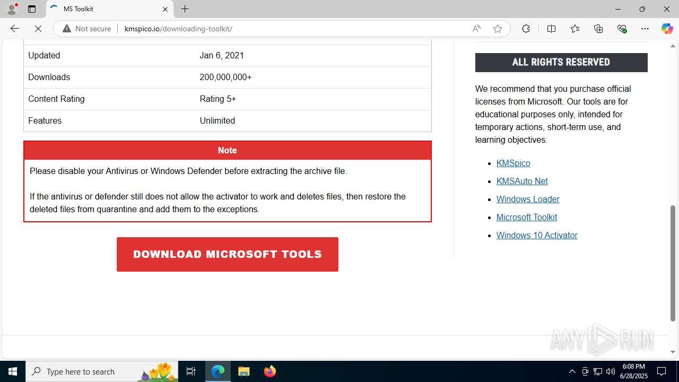
Task: Click the browser profile icon
Action: 12,9
